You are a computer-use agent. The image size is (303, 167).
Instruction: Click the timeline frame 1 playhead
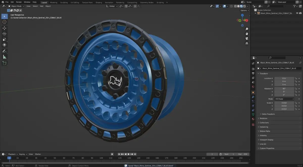pyautogui.click(x=9, y=158)
